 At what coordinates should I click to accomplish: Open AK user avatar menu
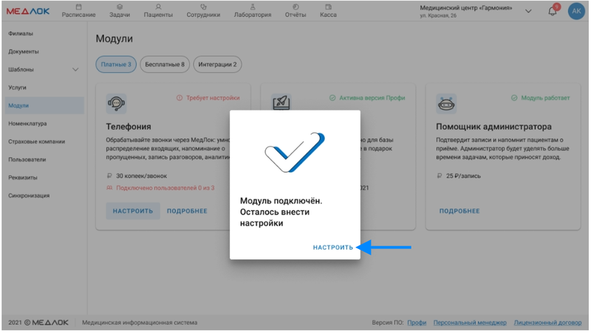coord(576,11)
